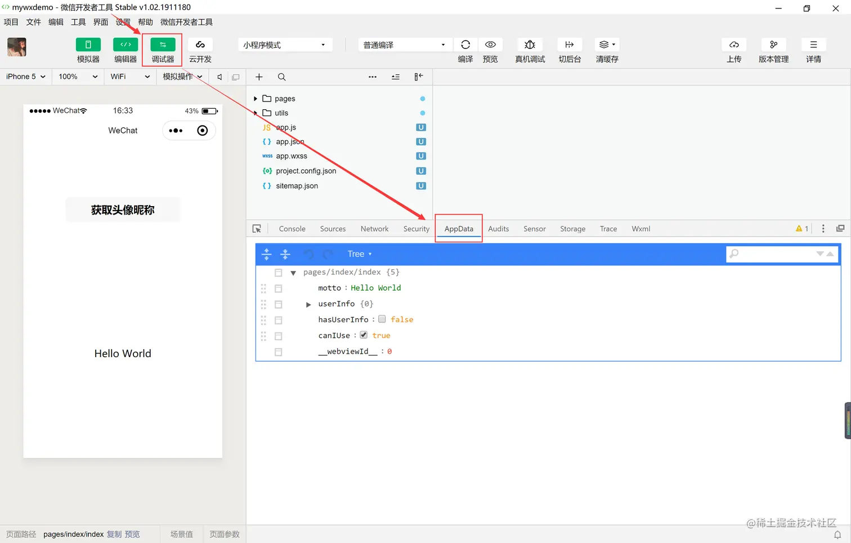Image resolution: width=851 pixels, height=543 pixels.
Task: Switch to the Security tab
Action: (x=416, y=229)
